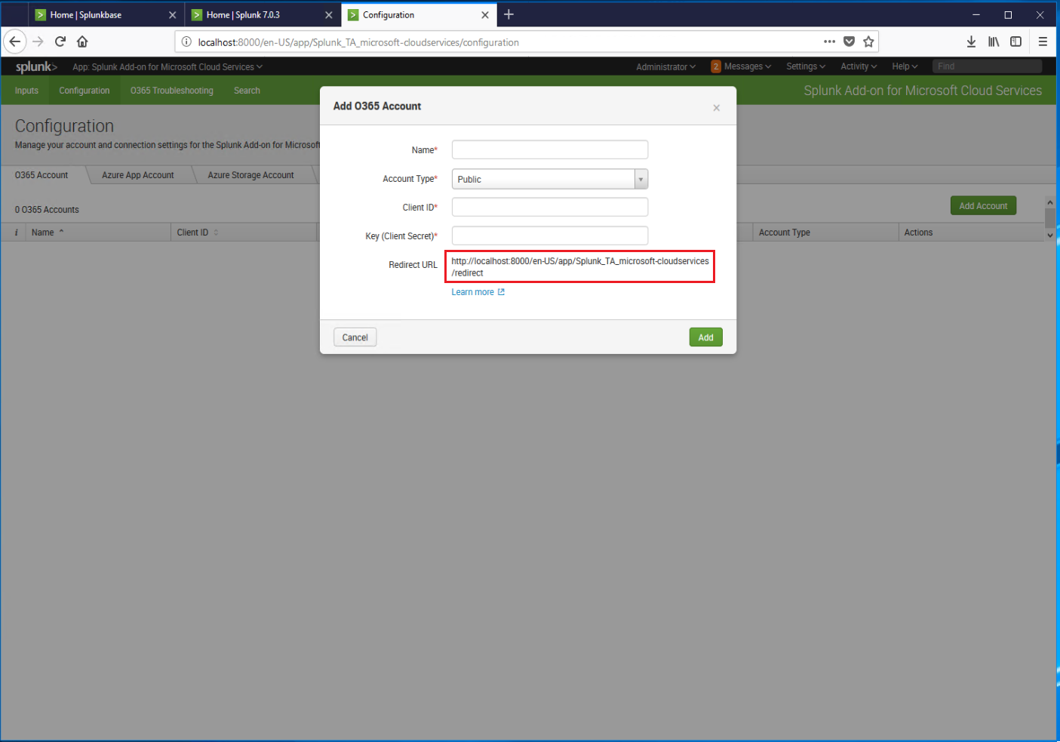This screenshot has width=1060, height=742.
Task: Select O365 Troubleshooting in the navigation
Action: [x=171, y=90]
